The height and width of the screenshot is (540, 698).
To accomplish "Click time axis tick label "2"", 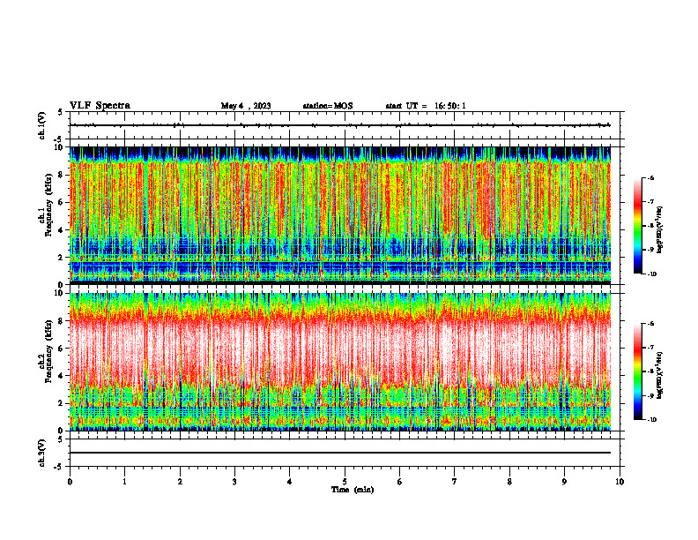I will pos(180,482).
